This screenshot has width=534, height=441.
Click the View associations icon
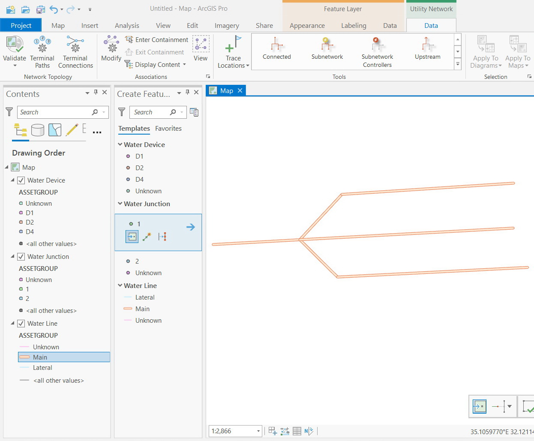coord(201,45)
